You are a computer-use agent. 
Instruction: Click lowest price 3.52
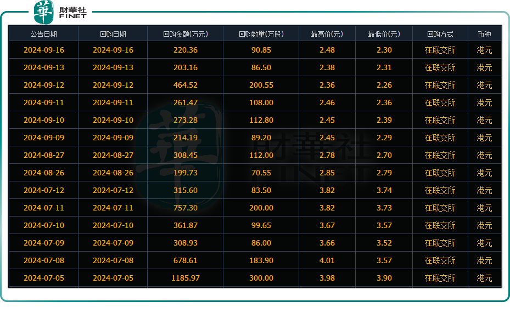point(384,243)
